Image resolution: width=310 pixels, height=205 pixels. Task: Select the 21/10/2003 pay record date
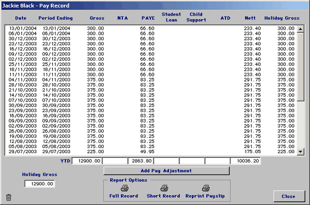(23, 90)
